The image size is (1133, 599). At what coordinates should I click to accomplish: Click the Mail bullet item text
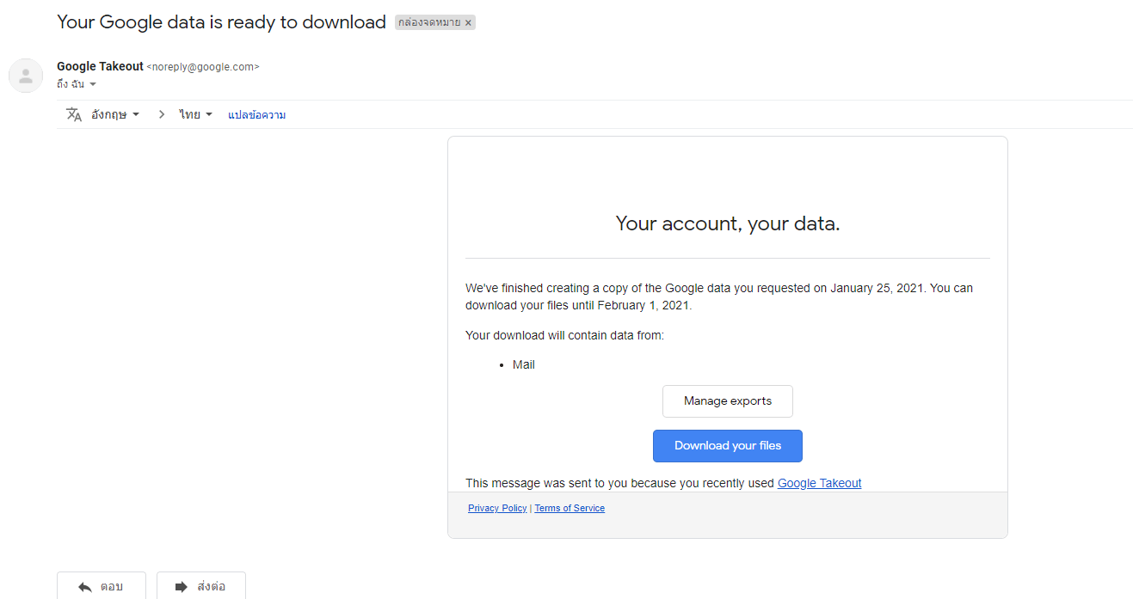pyautogui.click(x=524, y=364)
